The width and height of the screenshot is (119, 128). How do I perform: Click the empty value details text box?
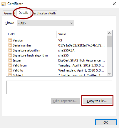[x=59, y=87]
